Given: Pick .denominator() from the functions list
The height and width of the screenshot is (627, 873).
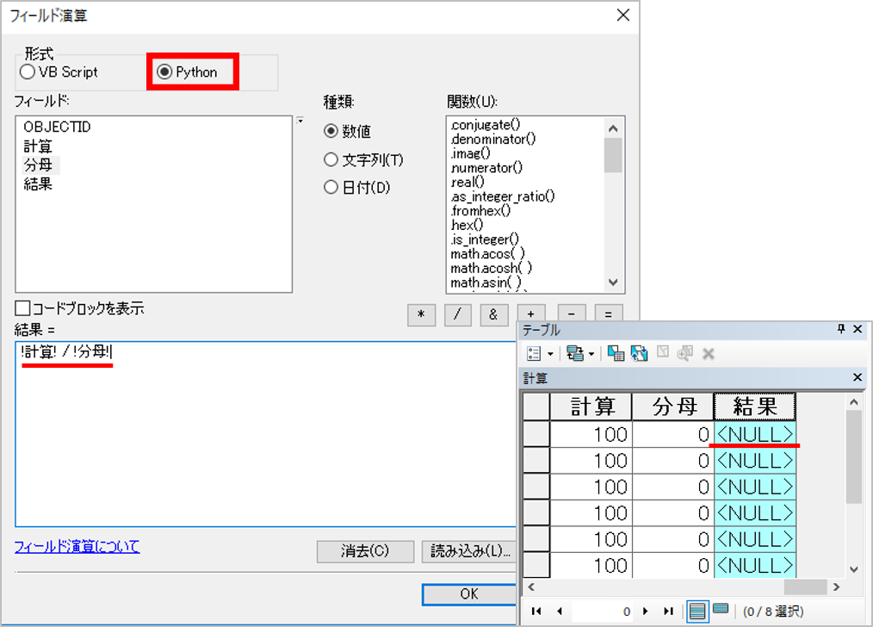Looking at the screenshot, I should click(493, 140).
